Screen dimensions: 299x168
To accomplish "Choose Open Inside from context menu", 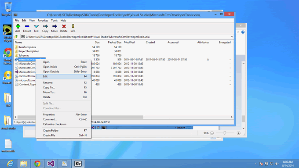I will click(x=63, y=67).
